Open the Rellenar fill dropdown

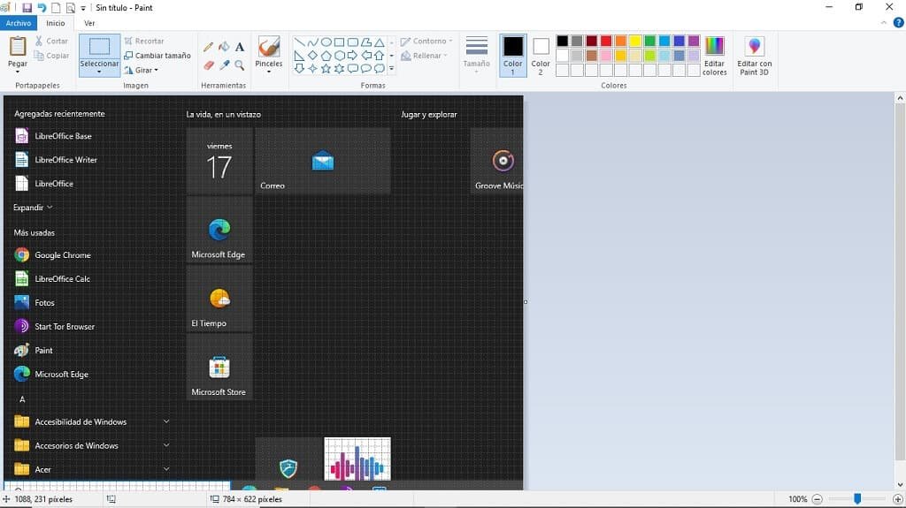pos(424,56)
